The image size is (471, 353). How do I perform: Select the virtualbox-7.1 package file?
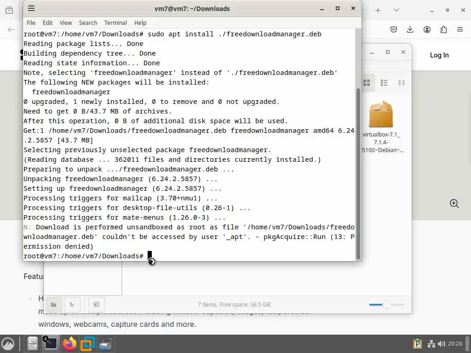coord(381,127)
